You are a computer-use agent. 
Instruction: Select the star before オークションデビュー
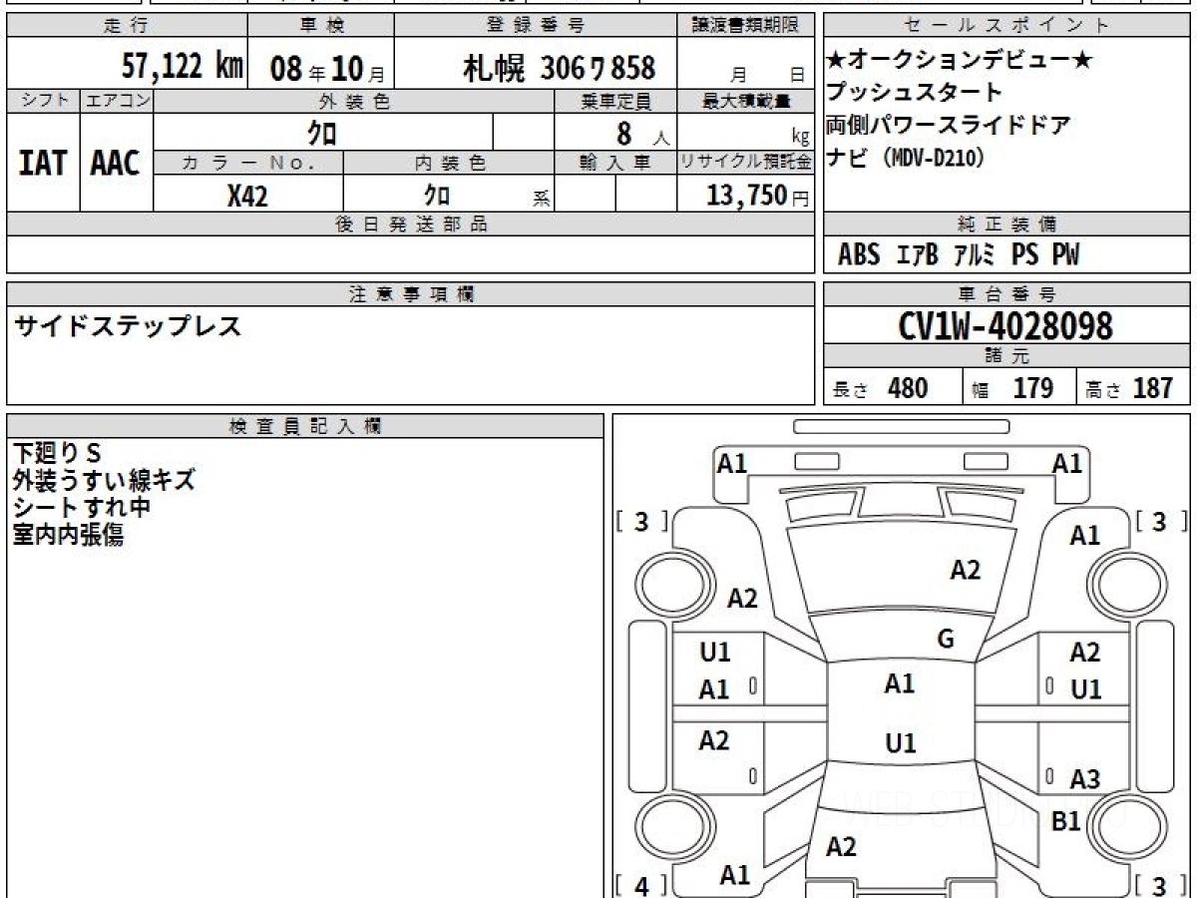coord(836,61)
